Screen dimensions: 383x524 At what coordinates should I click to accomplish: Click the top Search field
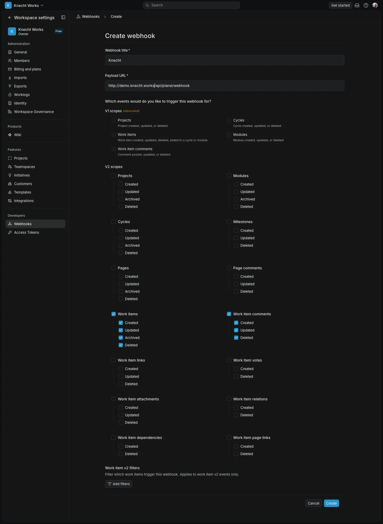[191, 5]
